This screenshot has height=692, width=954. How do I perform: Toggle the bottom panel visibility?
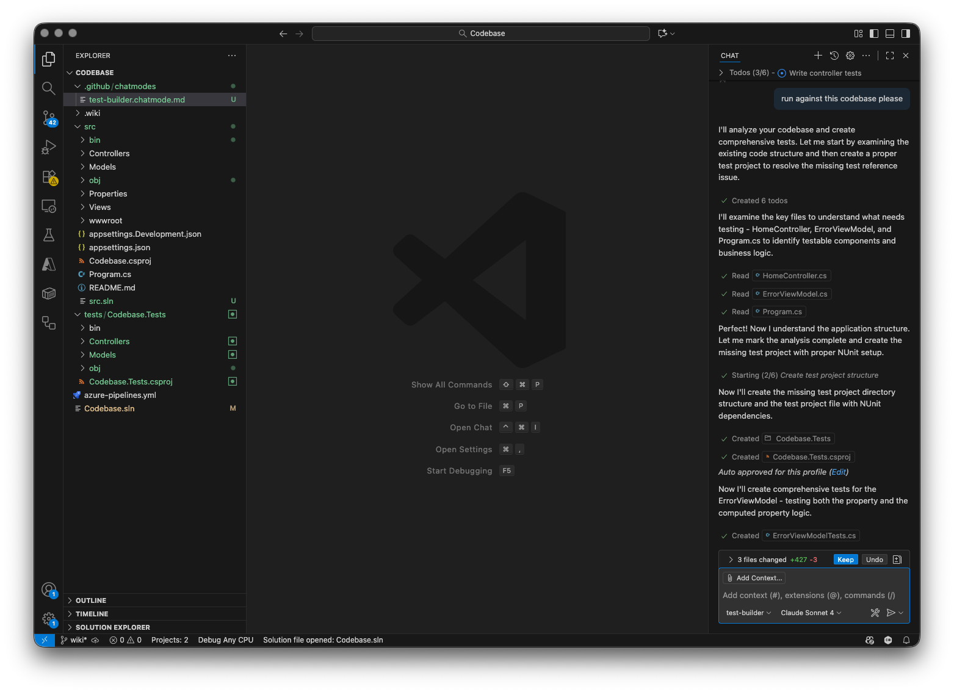(890, 34)
